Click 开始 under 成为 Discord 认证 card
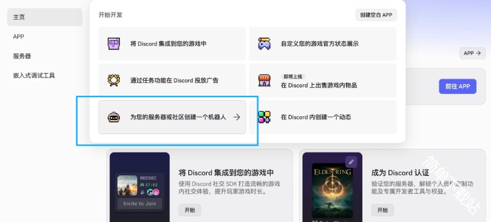The width and height of the screenshot is (491, 222). tap(382, 210)
